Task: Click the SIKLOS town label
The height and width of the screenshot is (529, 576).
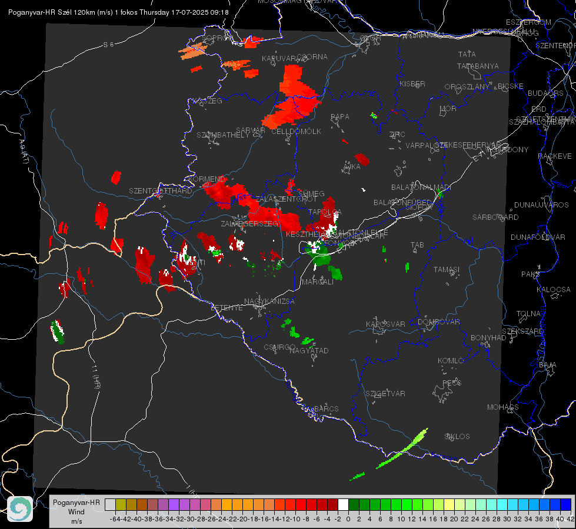Action: pos(457,437)
